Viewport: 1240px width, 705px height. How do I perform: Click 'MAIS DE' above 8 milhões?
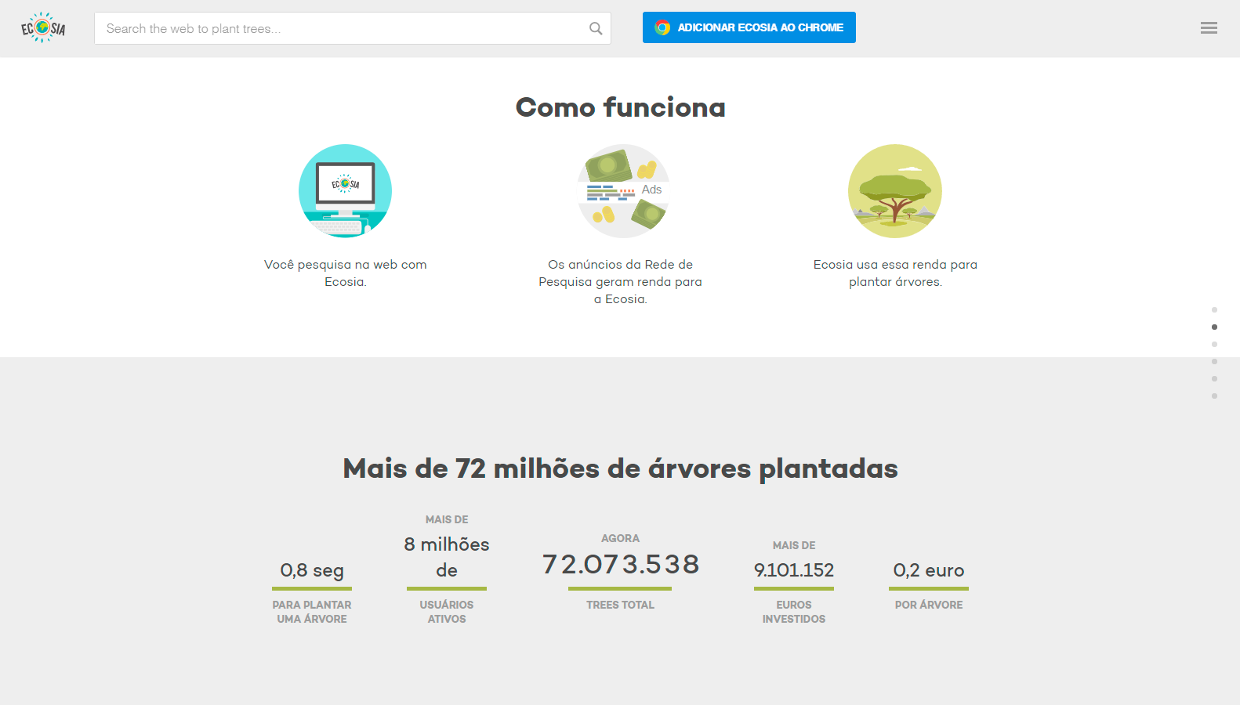click(x=447, y=519)
